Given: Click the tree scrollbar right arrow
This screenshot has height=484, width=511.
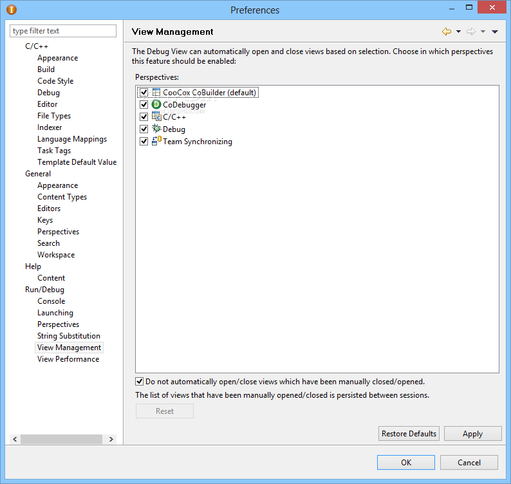Looking at the screenshot, I should [111, 439].
